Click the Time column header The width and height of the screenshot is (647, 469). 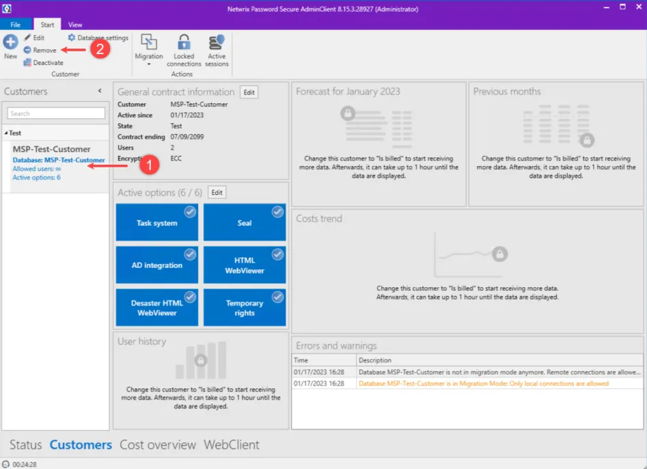click(324, 360)
